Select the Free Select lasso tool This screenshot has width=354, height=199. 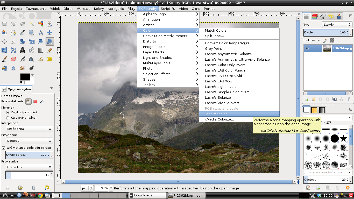tap(23, 24)
